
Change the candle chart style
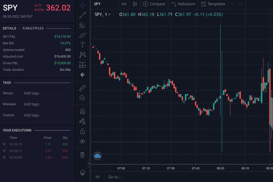tap(135, 4)
